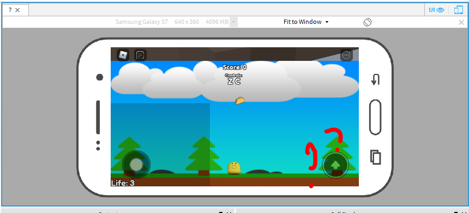469x213 pixels.
Task: Click the phone's back arrow button
Action: tap(375, 79)
